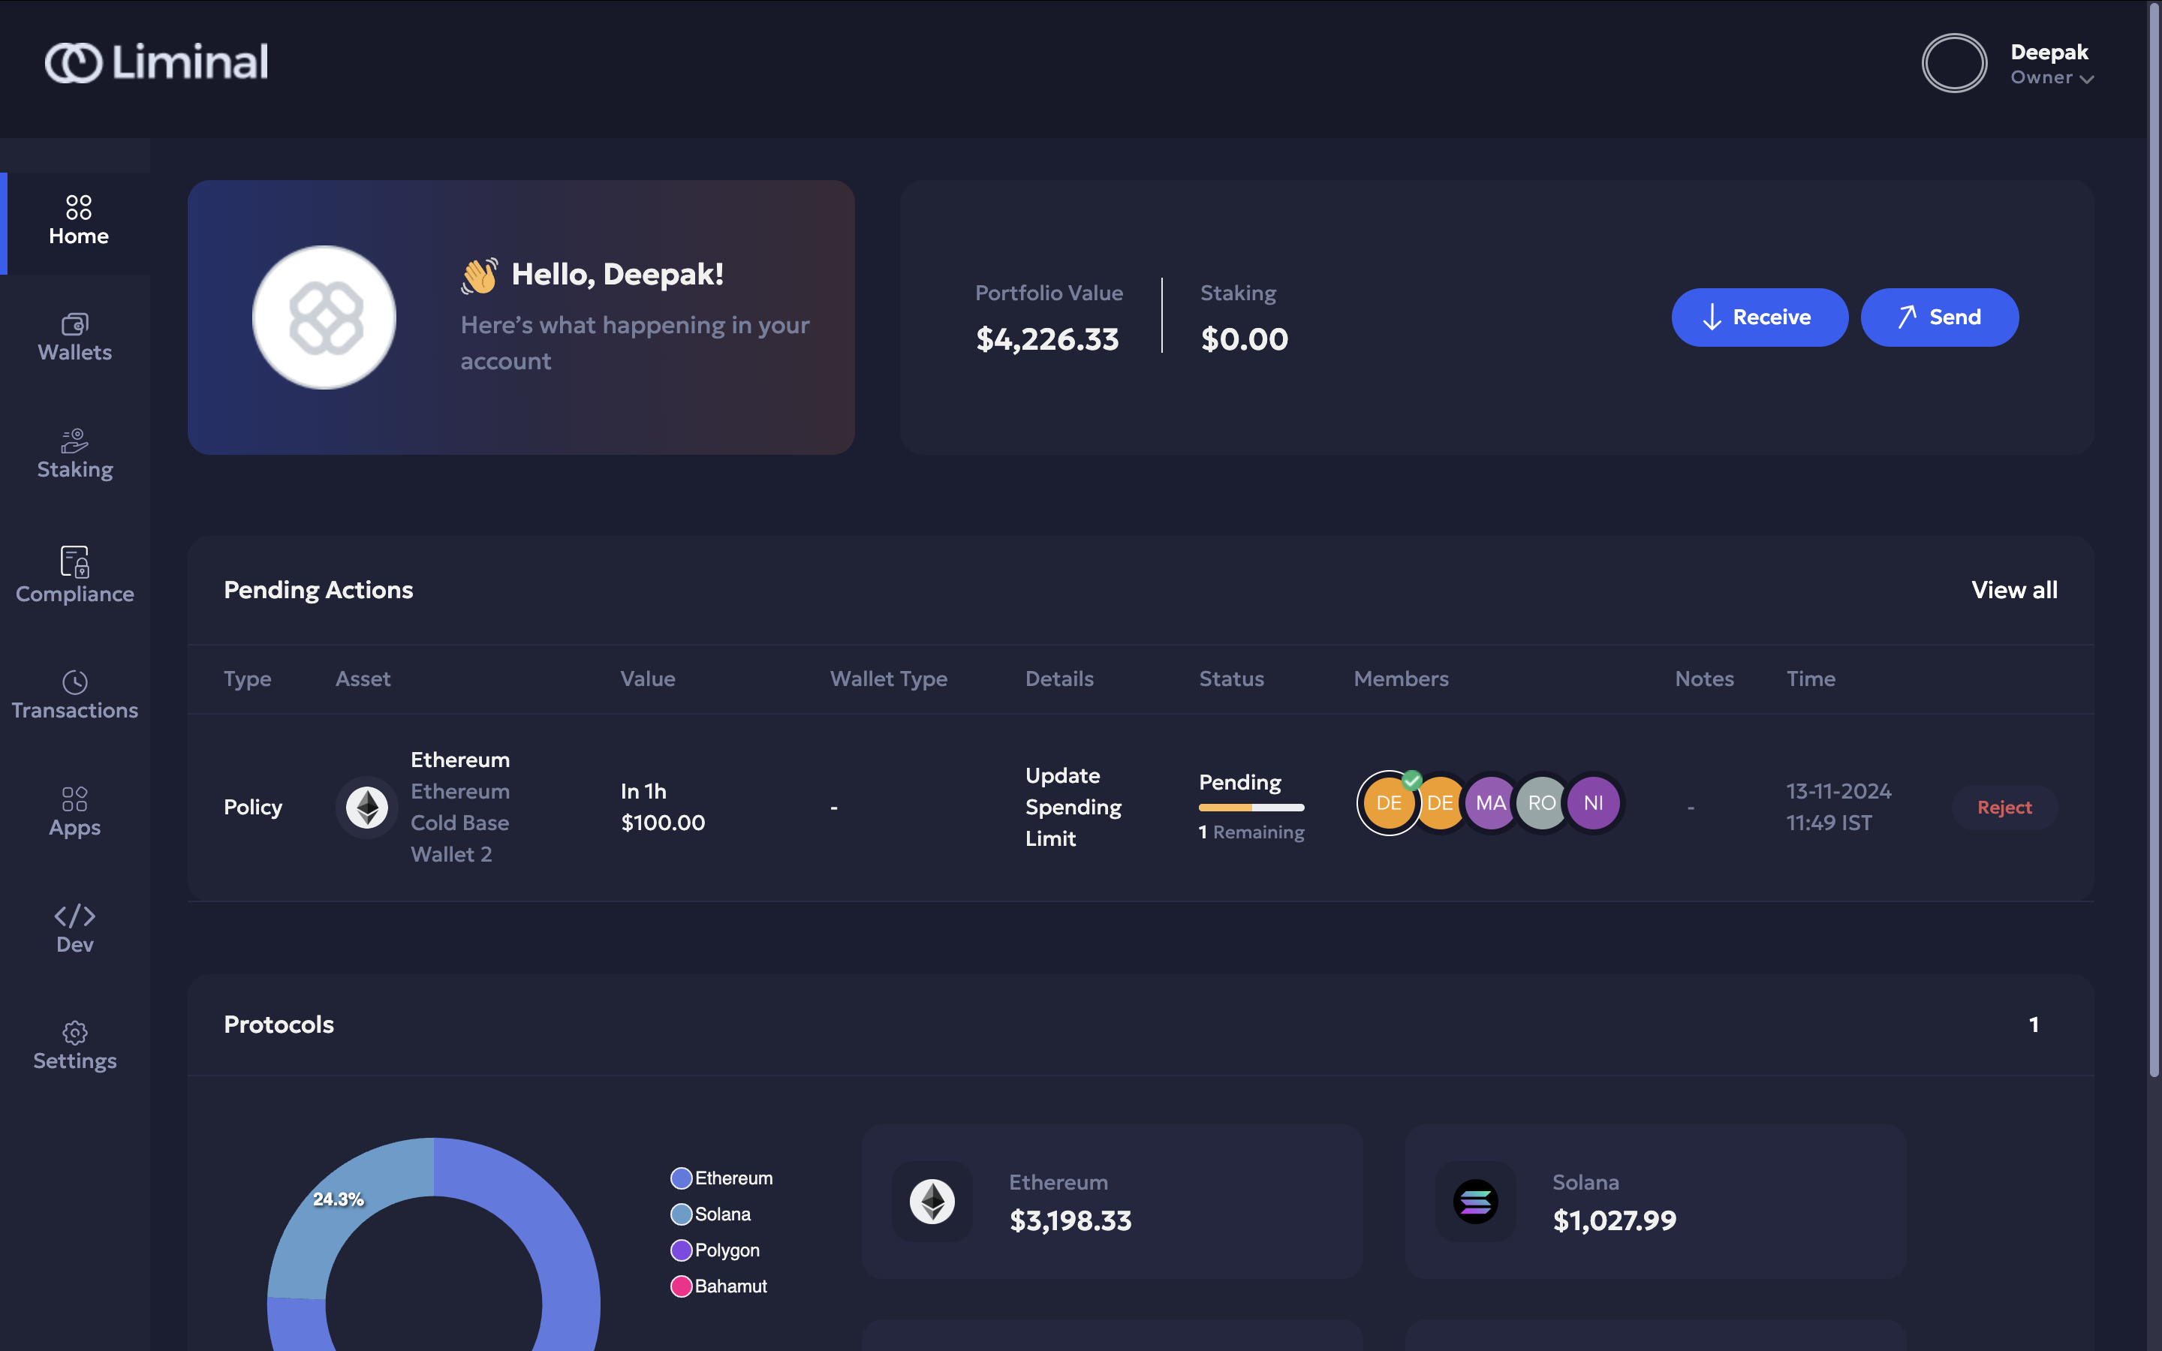Screen dimensions: 2162x1351
Task: Select the Home tab in sidebar
Action: (79, 221)
